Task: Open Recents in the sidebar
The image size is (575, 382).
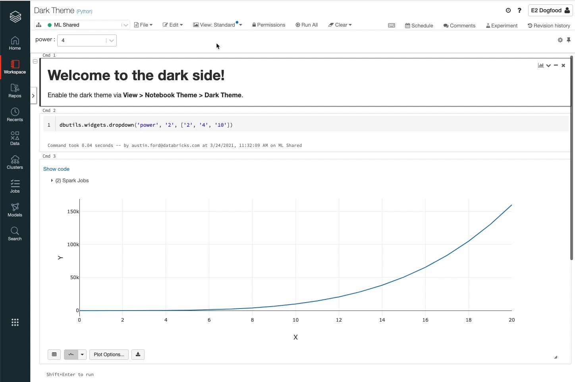Action: click(x=15, y=115)
